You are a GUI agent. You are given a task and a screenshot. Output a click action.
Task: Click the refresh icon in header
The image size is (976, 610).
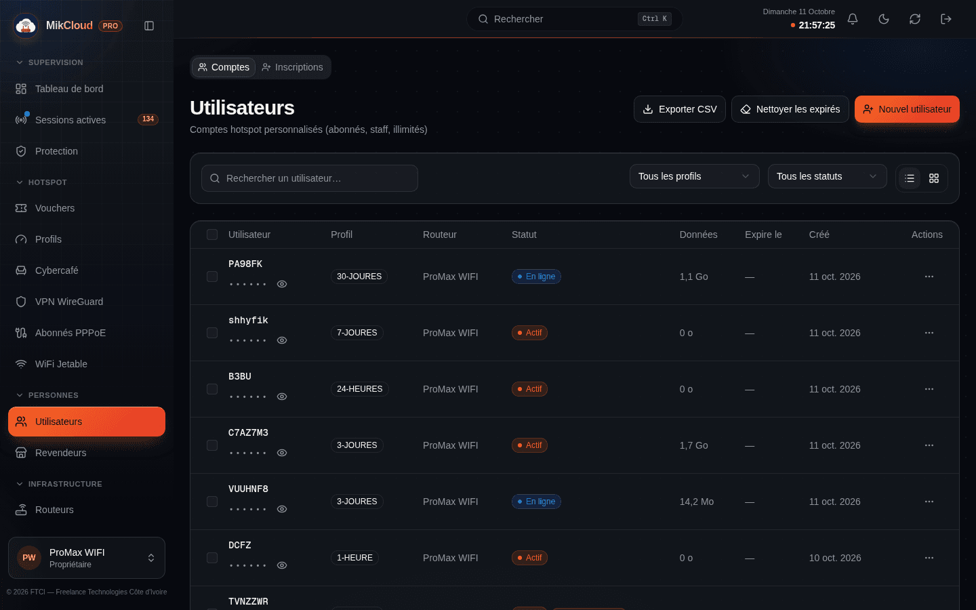pyautogui.click(x=915, y=19)
